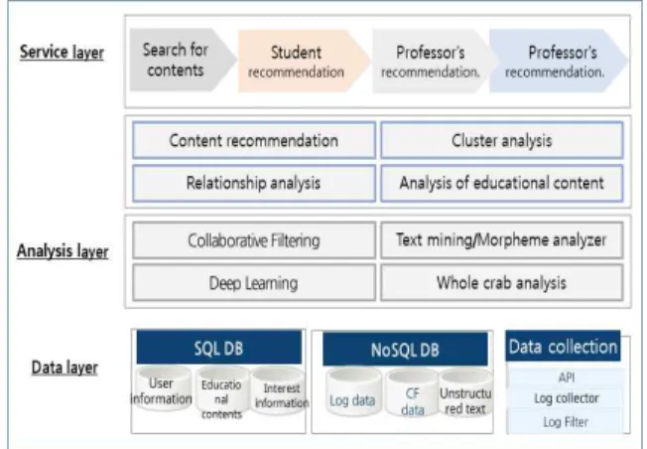
Task: Select Analysis of educational content box
Action: 502,183
